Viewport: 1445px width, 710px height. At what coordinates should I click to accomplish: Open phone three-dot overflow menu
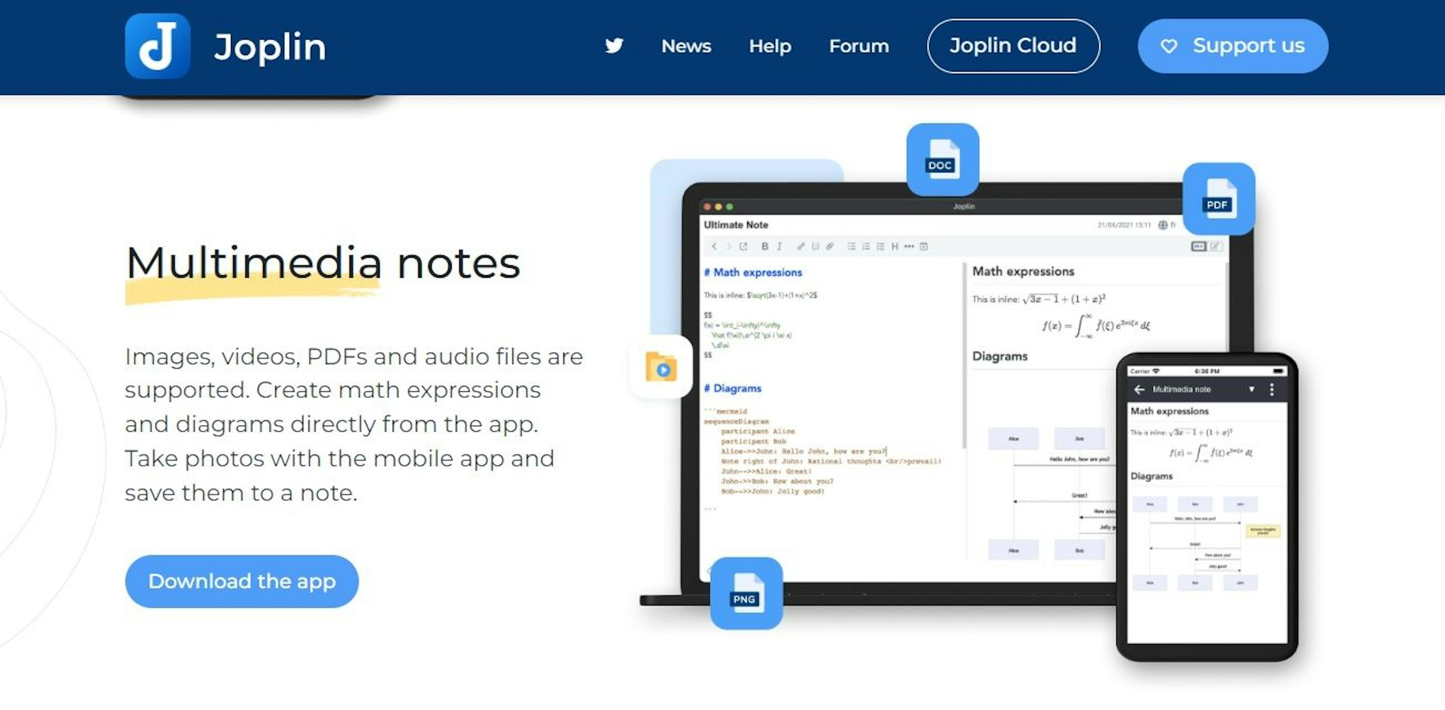click(x=1272, y=390)
